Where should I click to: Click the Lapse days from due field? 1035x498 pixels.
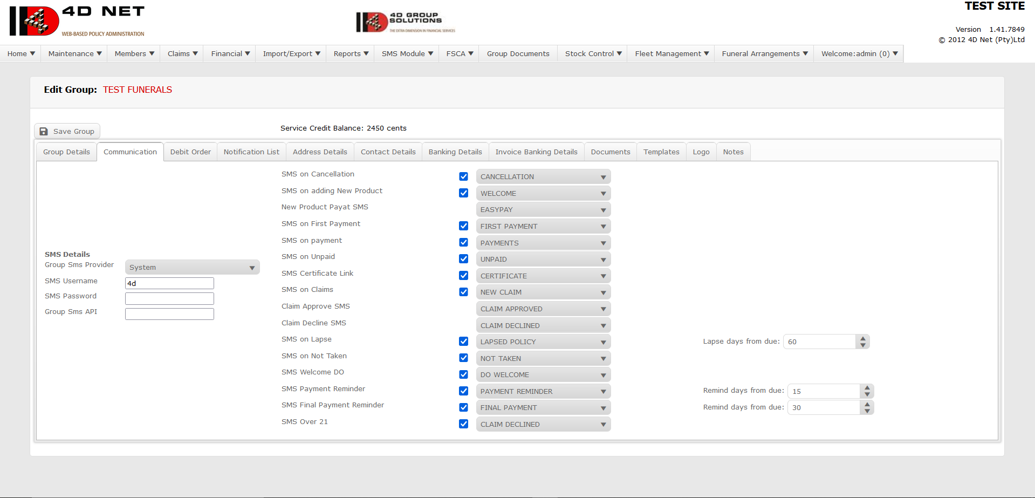[820, 342]
